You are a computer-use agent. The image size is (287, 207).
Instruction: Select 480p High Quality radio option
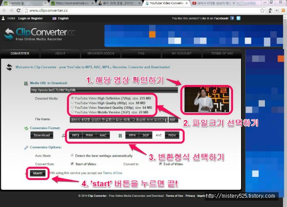[72, 103]
